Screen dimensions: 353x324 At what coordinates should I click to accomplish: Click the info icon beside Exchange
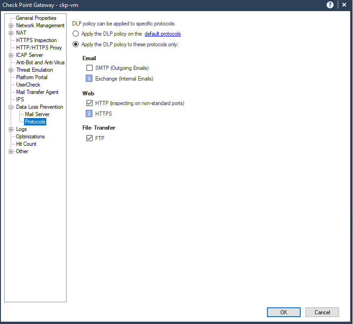pyautogui.click(x=89, y=79)
